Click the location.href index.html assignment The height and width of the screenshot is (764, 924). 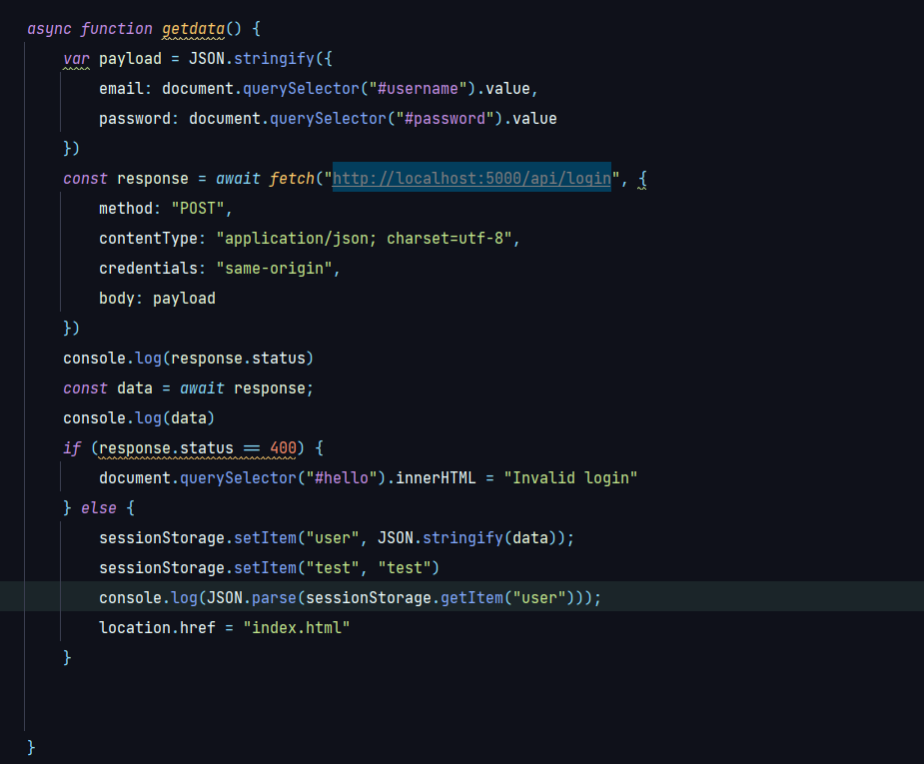(225, 627)
